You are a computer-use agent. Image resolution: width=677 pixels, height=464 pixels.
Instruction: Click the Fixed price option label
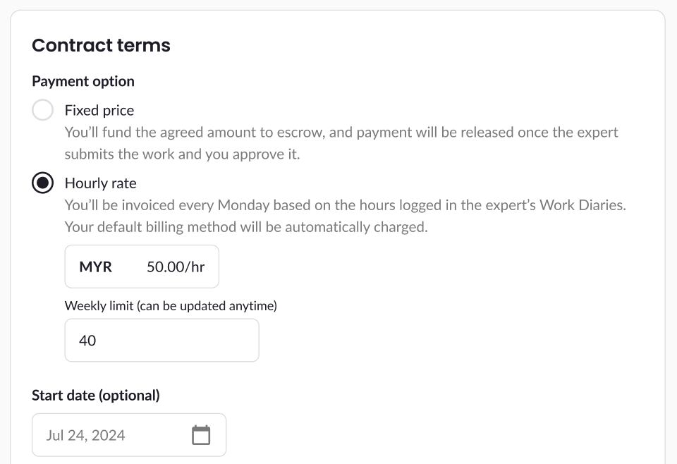point(99,110)
